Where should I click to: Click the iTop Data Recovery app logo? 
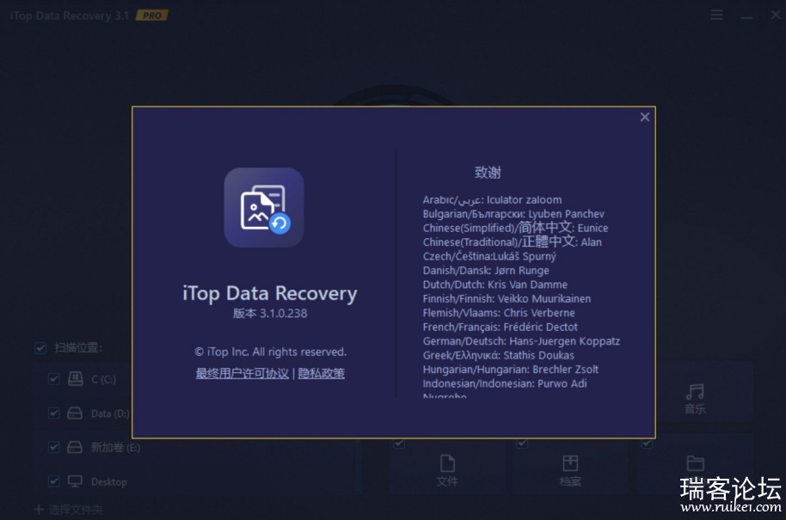[264, 207]
